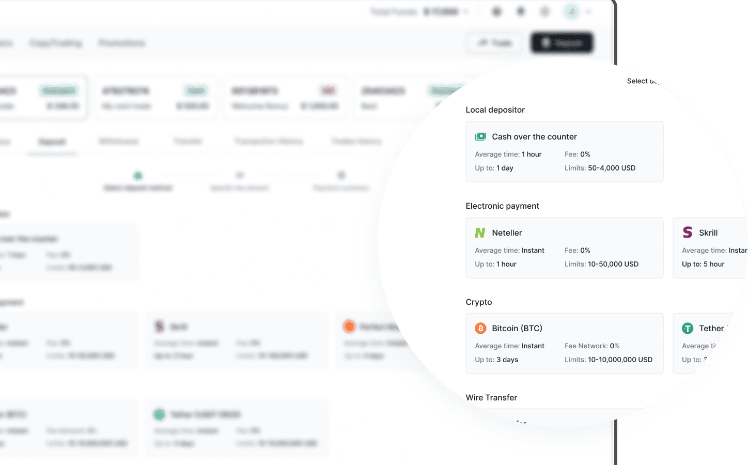Screen dimensions: 748x465
Task: Click the green Tether logo icon
Action: (x=687, y=329)
